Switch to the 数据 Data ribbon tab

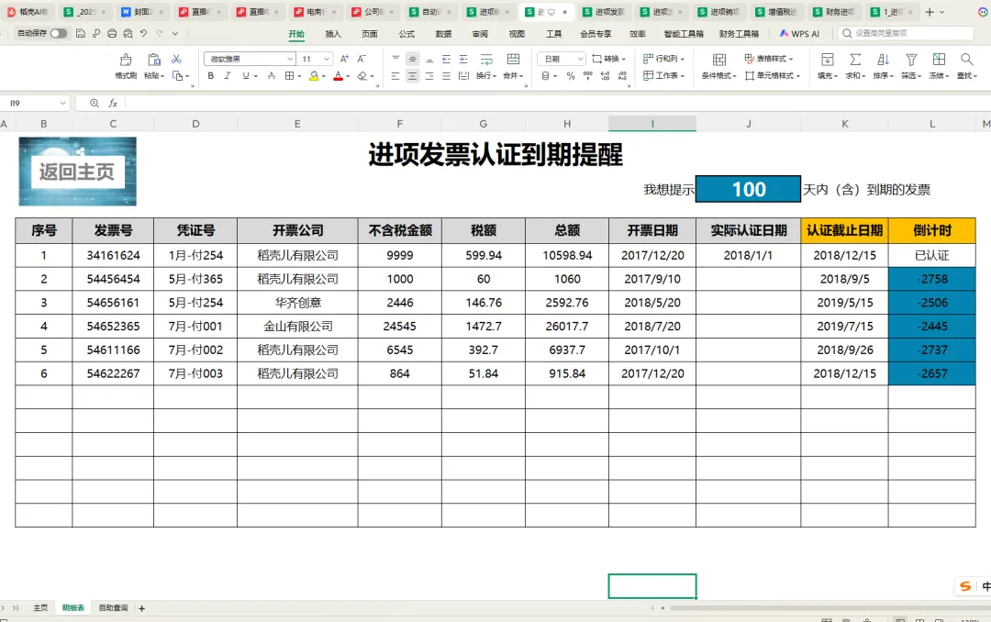pyautogui.click(x=444, y=34)
